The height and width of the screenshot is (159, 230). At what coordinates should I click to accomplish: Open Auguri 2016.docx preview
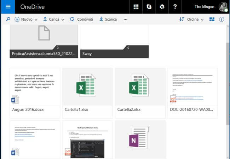coord(35,87)
